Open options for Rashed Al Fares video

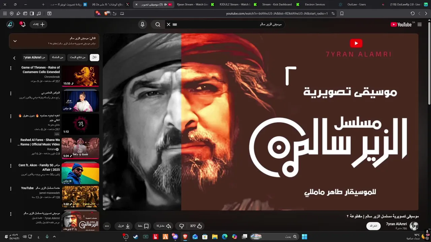coord(10,140)
